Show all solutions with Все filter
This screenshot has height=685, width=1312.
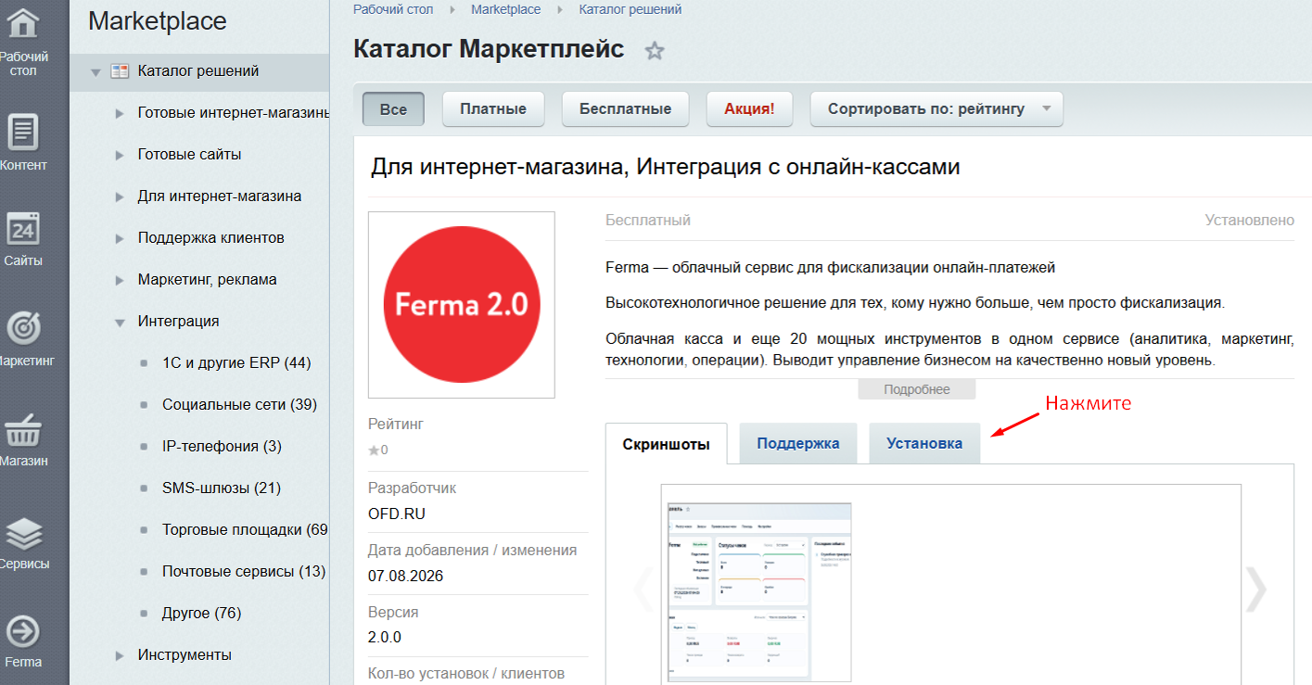(393, 108)
